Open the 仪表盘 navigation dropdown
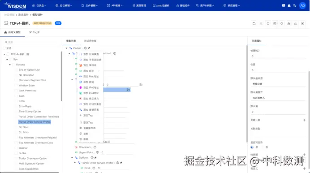Viewport: 310px width, 173px height. [39, 5]
